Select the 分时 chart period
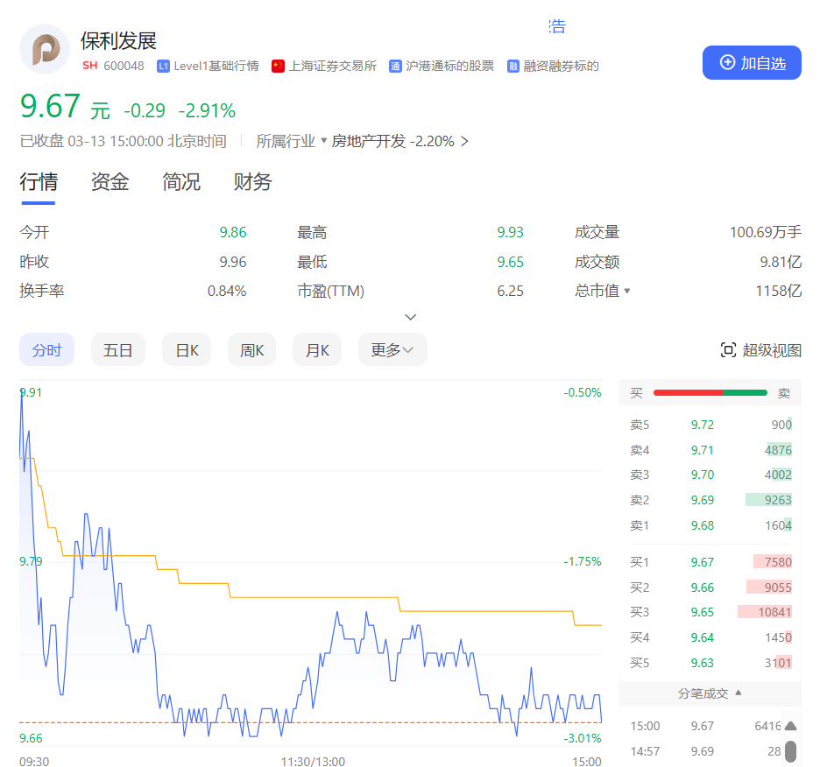The width and height of the screenshot is (820, 767). [47, 349]
